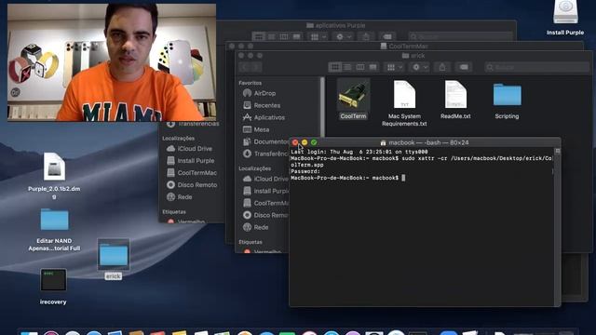This screenshot has width=596, height=335.
Task: Open action gear menu in erick window
Action: coord(420,67)
